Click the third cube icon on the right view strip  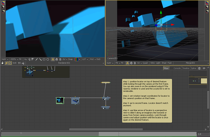click(x=207, y=12)
